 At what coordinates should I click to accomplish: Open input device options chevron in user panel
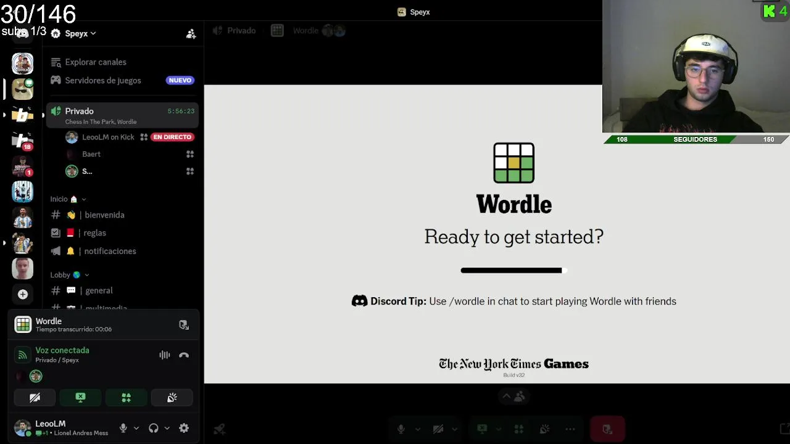(136, 428)
